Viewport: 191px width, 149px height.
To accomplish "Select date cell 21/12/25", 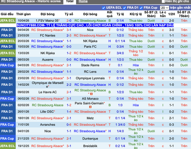I will 23,139.
